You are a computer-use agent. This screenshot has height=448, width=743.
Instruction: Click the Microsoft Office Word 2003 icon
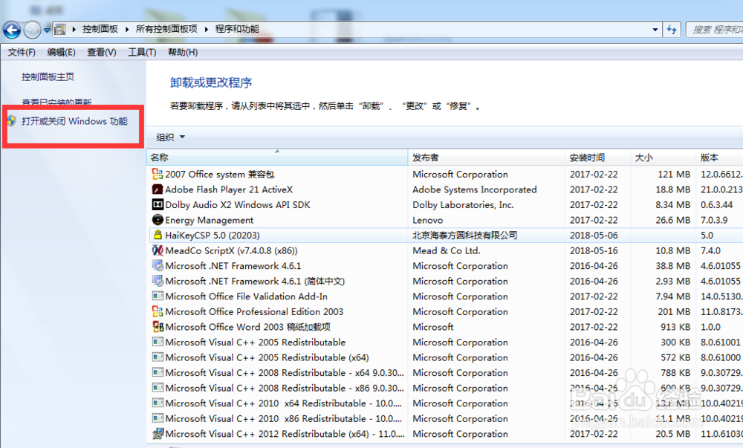pos(157,327)
